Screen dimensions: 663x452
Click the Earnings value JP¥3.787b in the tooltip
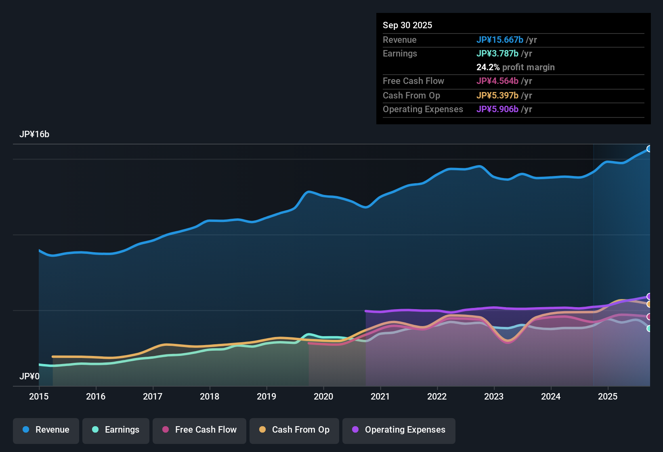pyautogui.click(x=497, y=53)
